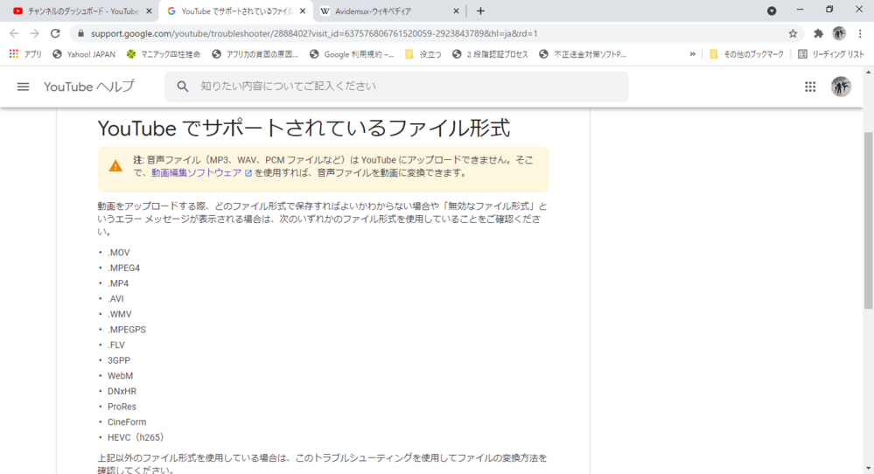Viewport: 874px width, 474px height.
Task: Click the 動画編集ソフトウェア link
Action: tap(196, 173)
